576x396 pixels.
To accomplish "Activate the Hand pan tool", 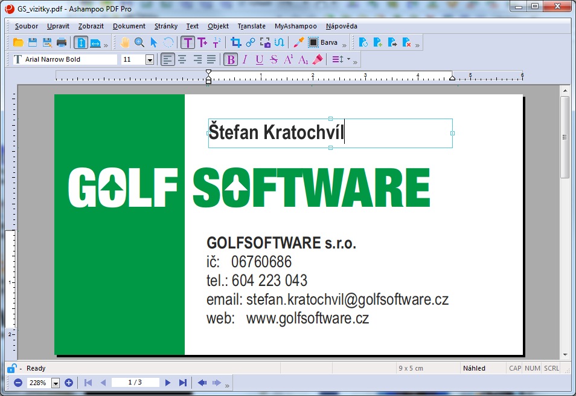I will coord(125,42).
